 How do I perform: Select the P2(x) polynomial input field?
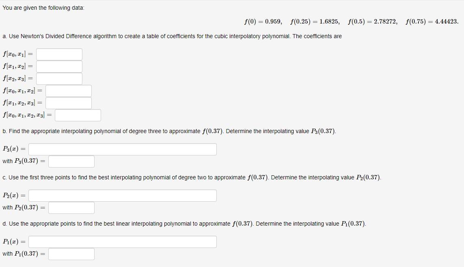click(x=123, y=196)
